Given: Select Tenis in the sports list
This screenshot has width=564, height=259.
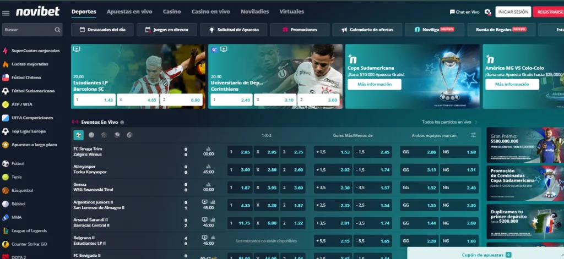Looking at the screenshot, I should tap(12, 177).
